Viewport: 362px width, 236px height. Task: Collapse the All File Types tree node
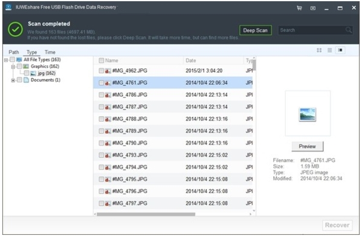point(6,60)
